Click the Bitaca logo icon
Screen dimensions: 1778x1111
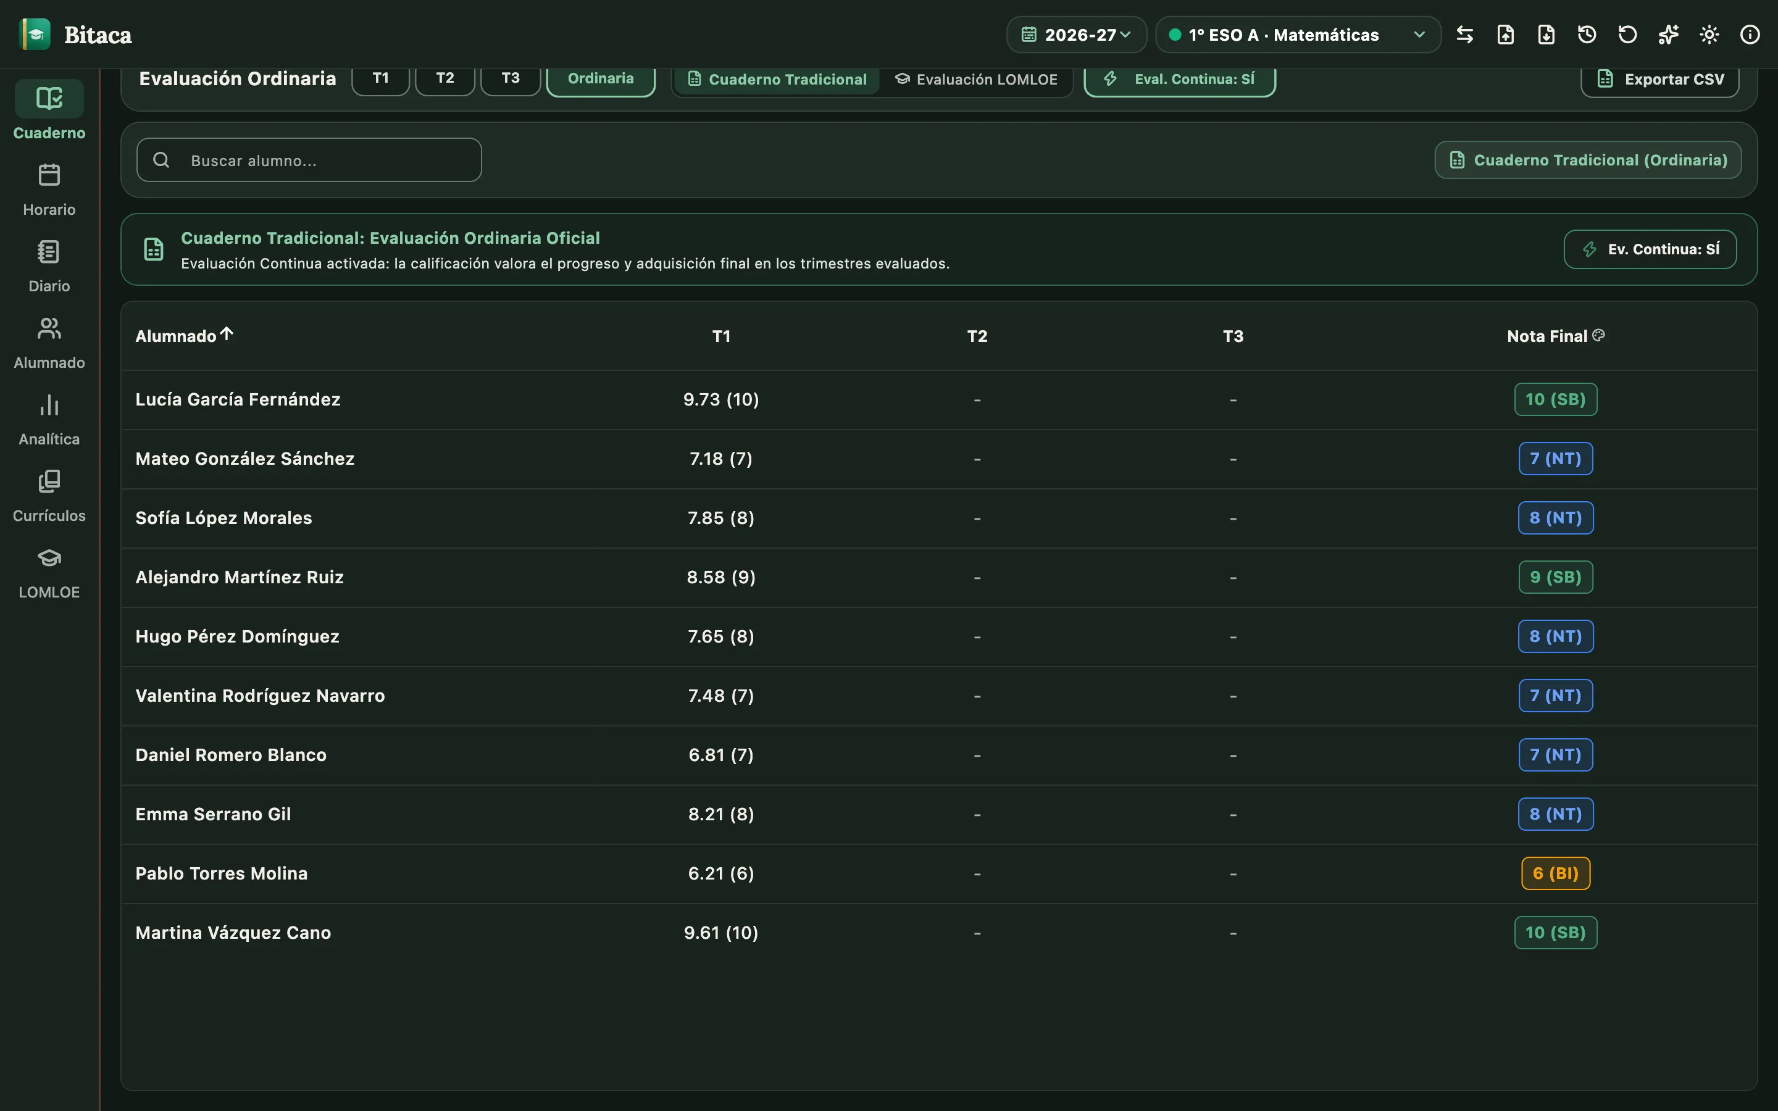[35, 35]
